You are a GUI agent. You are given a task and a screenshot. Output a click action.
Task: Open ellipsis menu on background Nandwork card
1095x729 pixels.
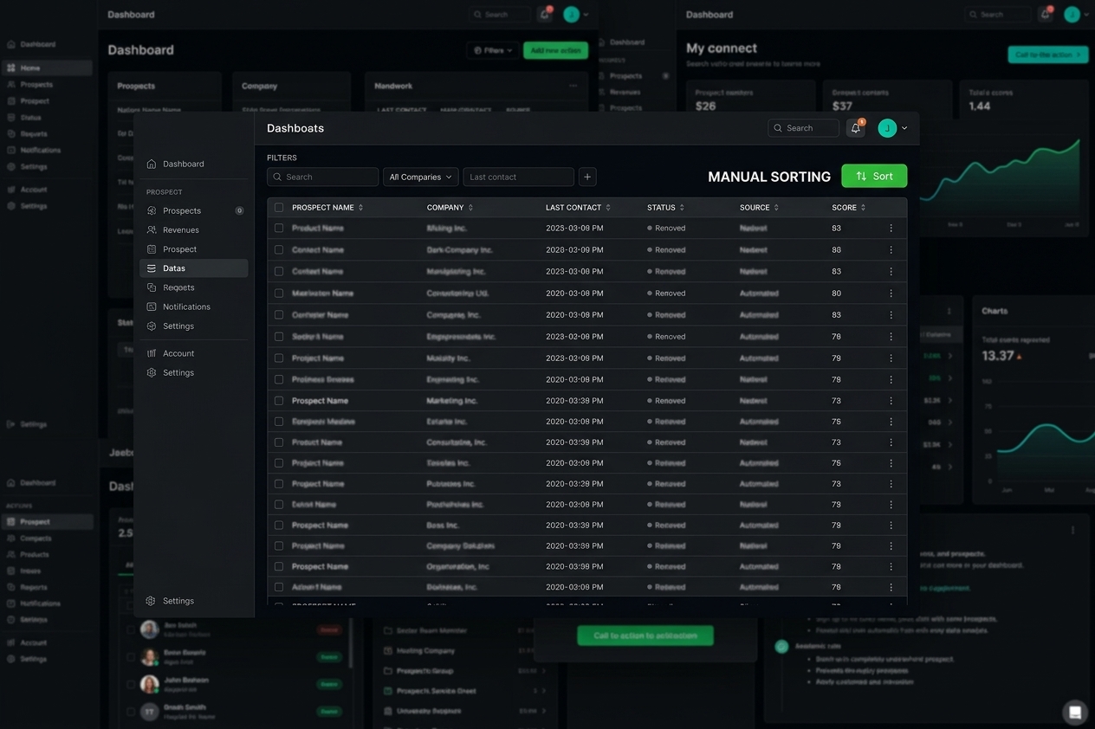click(x=573, y=86)
